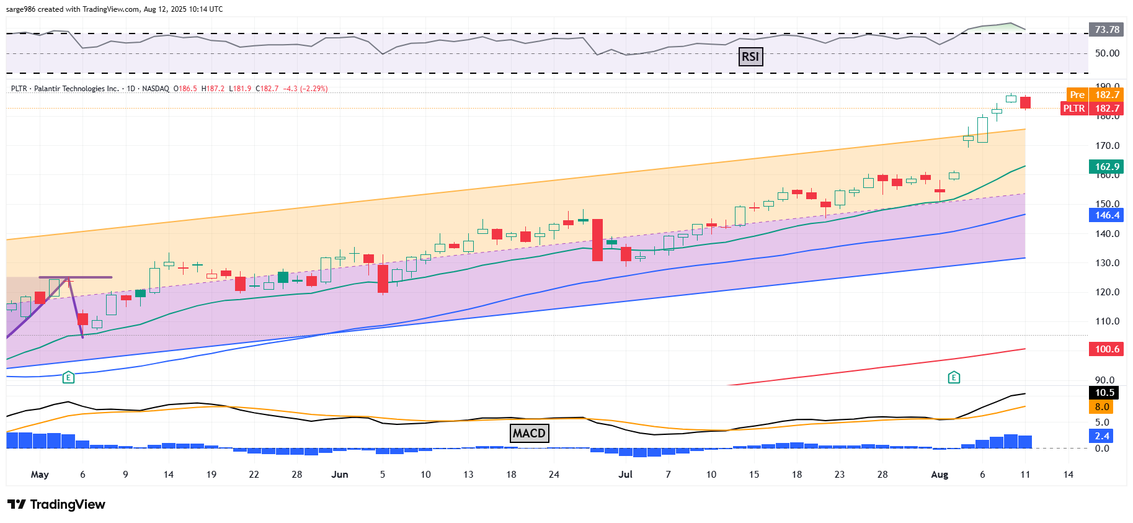Image resolution: width=1133 pixels, height=523 pixels.
Task: Click the sarge986 created with TradingView.com attribution
Action: point(114,9)
